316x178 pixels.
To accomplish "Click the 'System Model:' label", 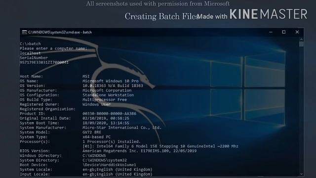I will pyautogui.click(x=35, y=132).
